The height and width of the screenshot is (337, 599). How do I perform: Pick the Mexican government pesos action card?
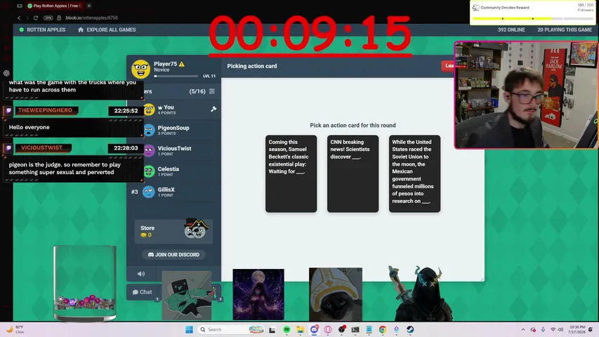click(x=414, y=174)
